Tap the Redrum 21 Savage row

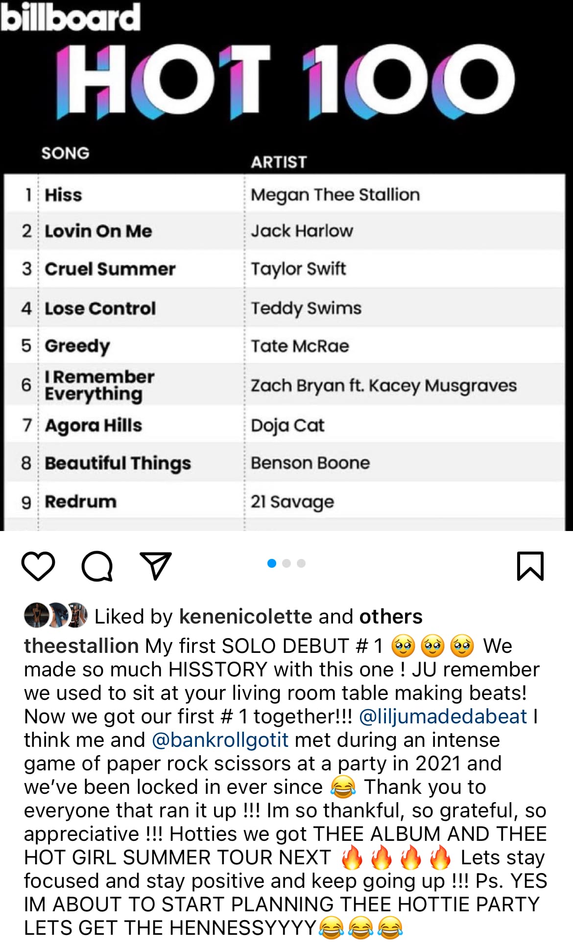[x=285, y=501]
